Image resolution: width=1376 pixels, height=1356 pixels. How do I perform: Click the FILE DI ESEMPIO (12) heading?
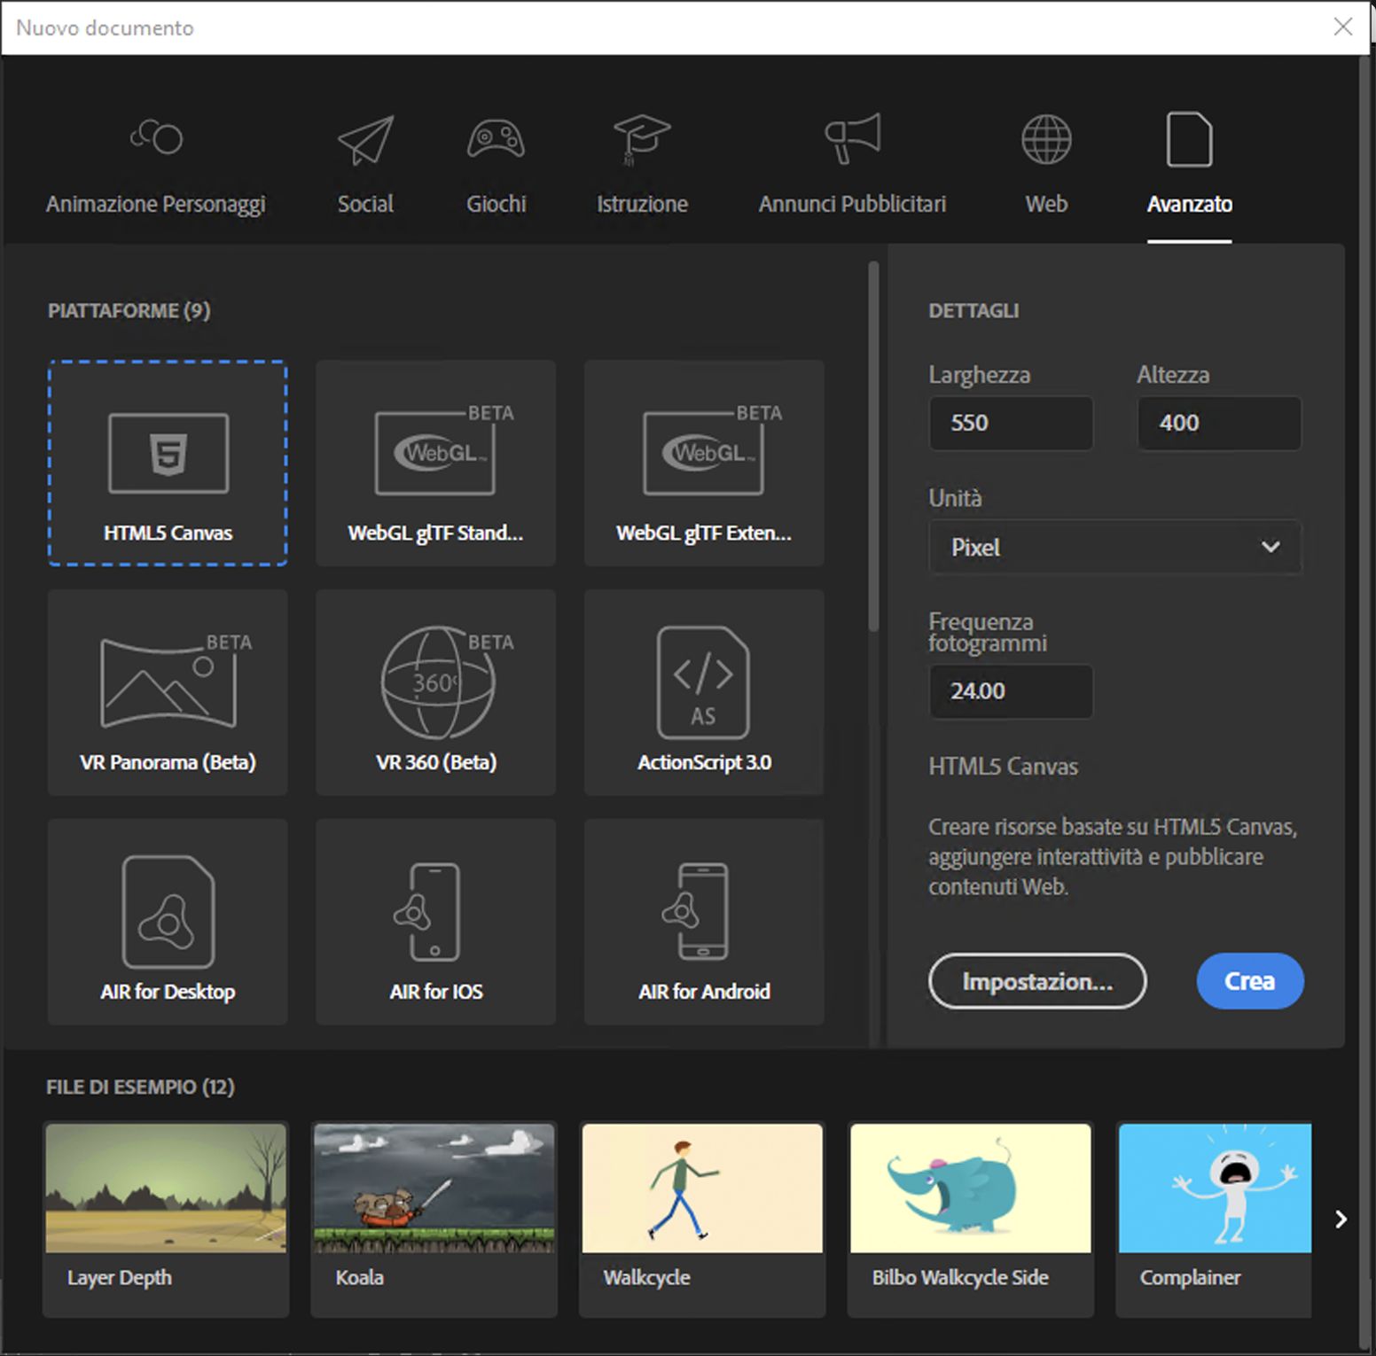click(x=140, y=1087)
